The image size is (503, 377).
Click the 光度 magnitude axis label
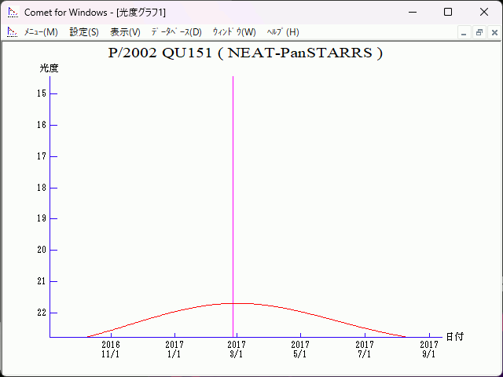point(49,68)
